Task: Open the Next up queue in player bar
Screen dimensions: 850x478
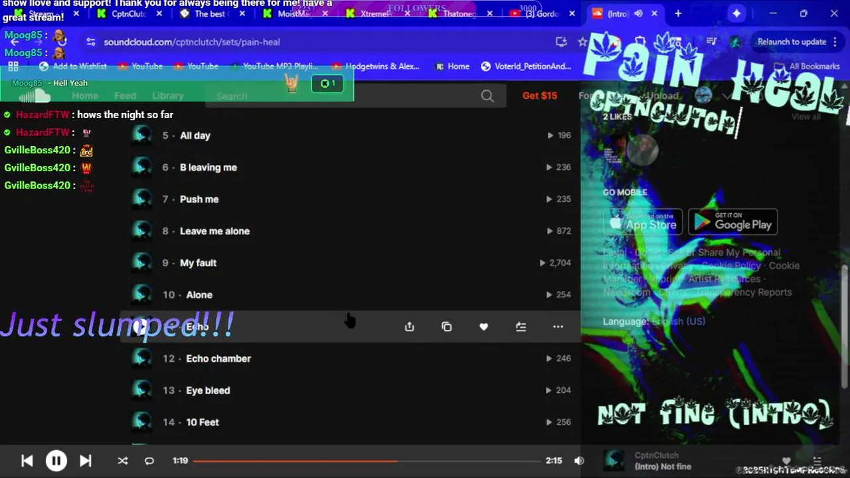Action: click(x=817, y=461)
